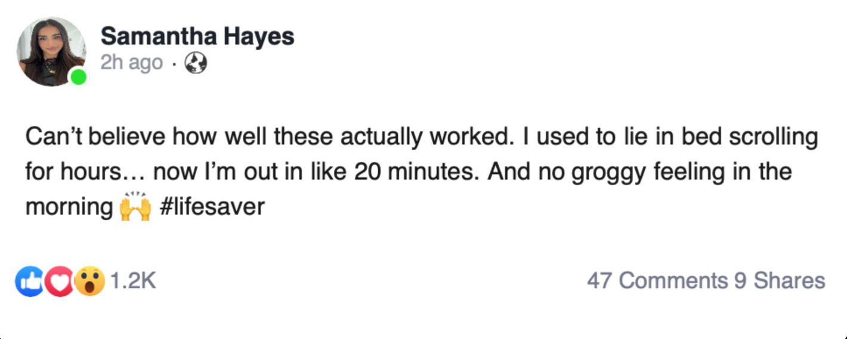Click the raising hands emoji
The width and height of the screenshot is (847, 339).
pos(135,208)
